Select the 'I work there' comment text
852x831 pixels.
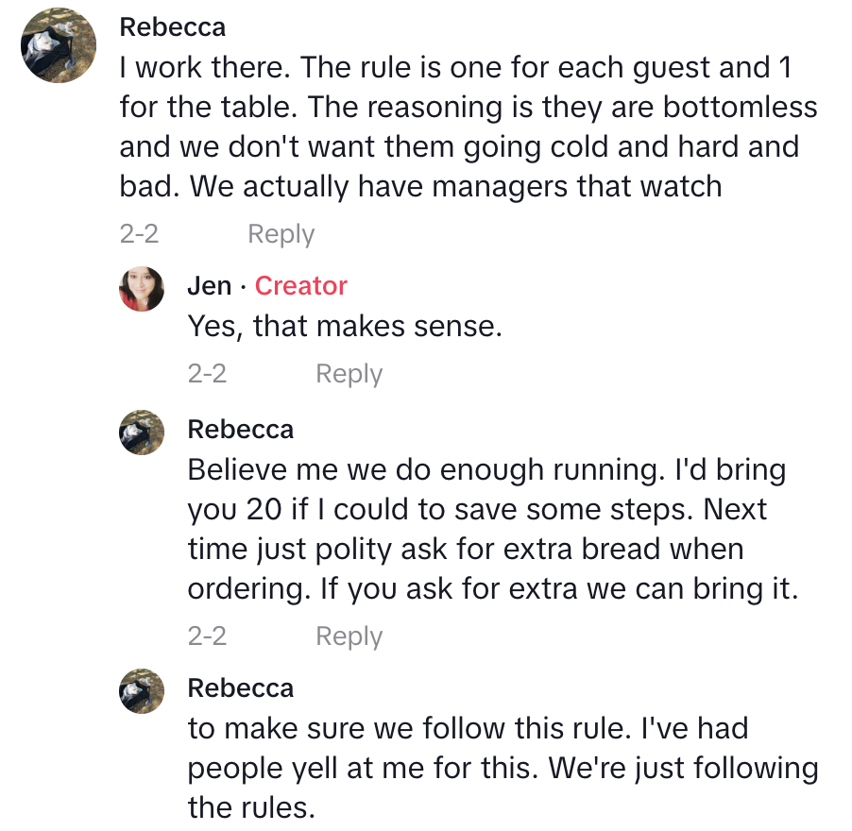pos(453,127)
